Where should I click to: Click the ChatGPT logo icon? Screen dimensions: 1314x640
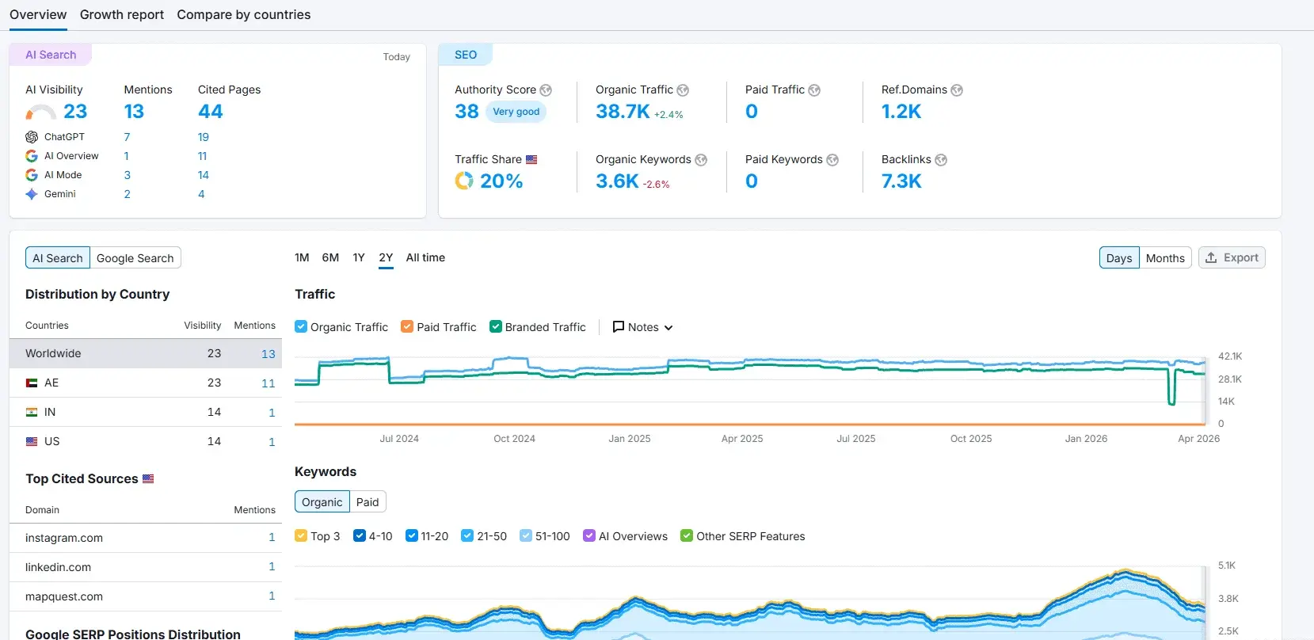click(x=32, y=137)
